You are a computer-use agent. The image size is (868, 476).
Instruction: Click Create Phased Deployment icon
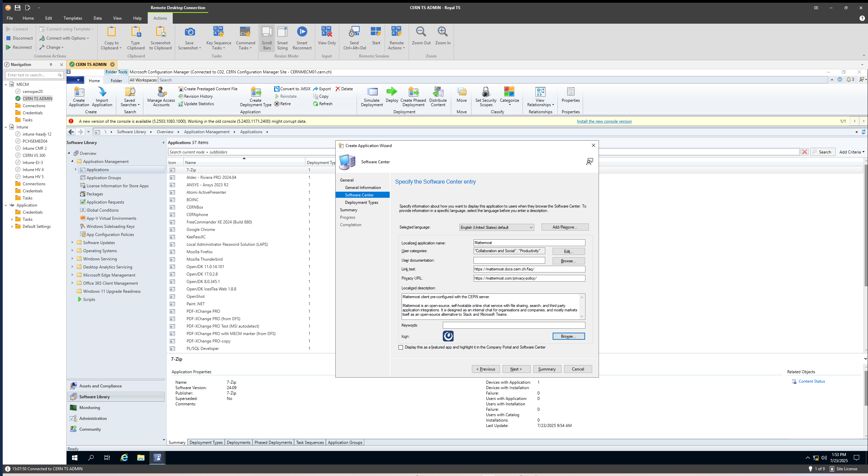point(413,97)
